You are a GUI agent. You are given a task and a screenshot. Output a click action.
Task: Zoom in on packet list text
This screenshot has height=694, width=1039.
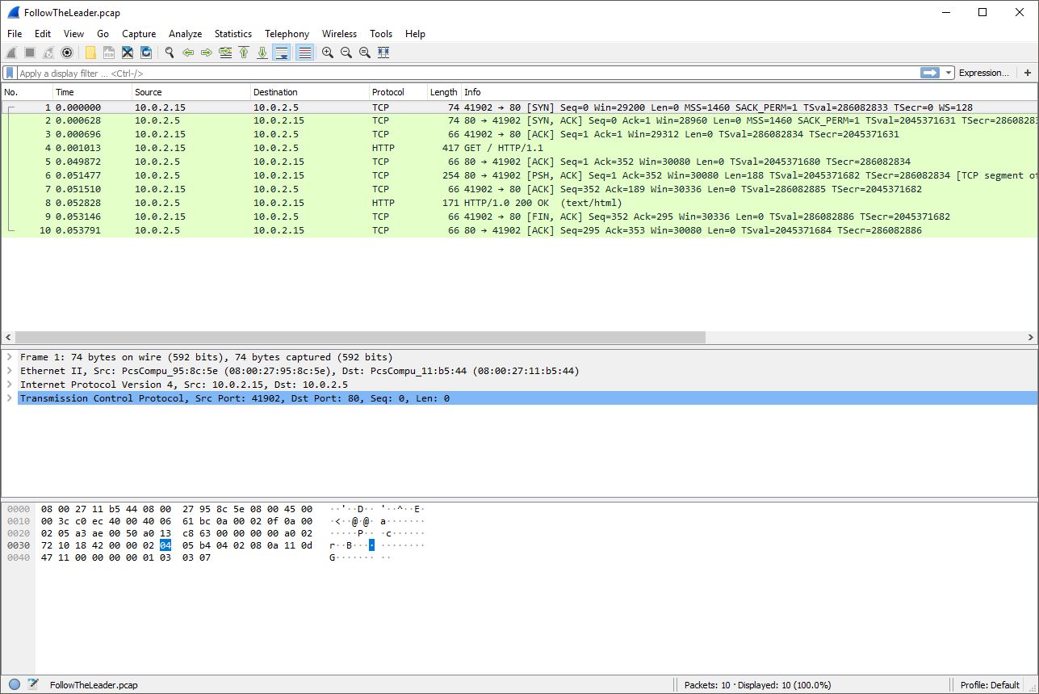click(328, 53)
